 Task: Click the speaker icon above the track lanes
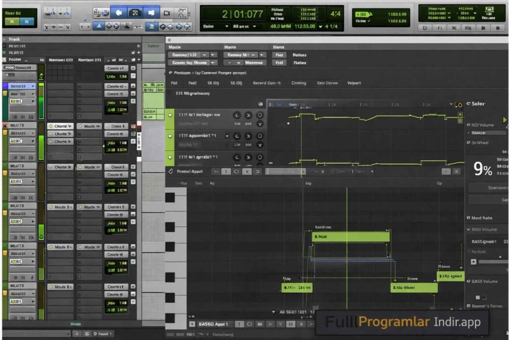point(260,104)
